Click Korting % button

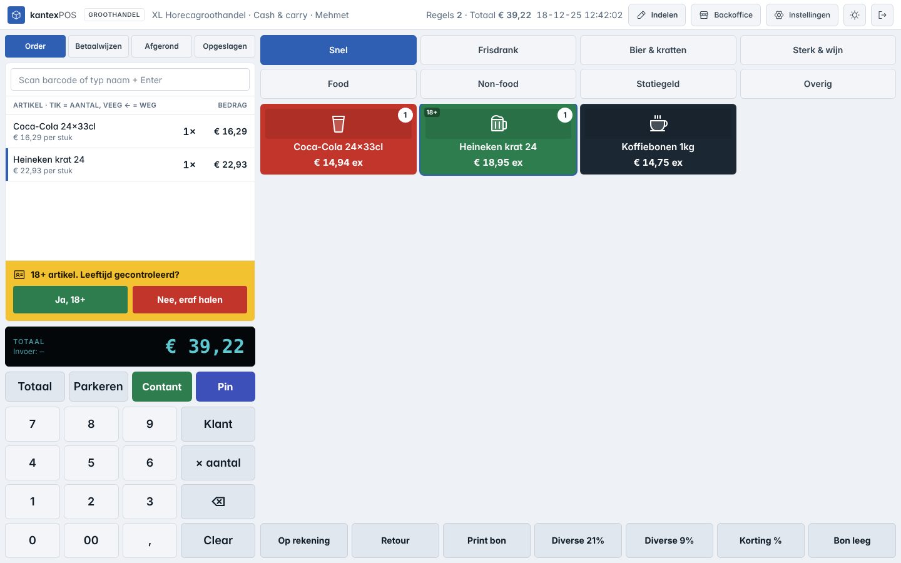(761, 540)
